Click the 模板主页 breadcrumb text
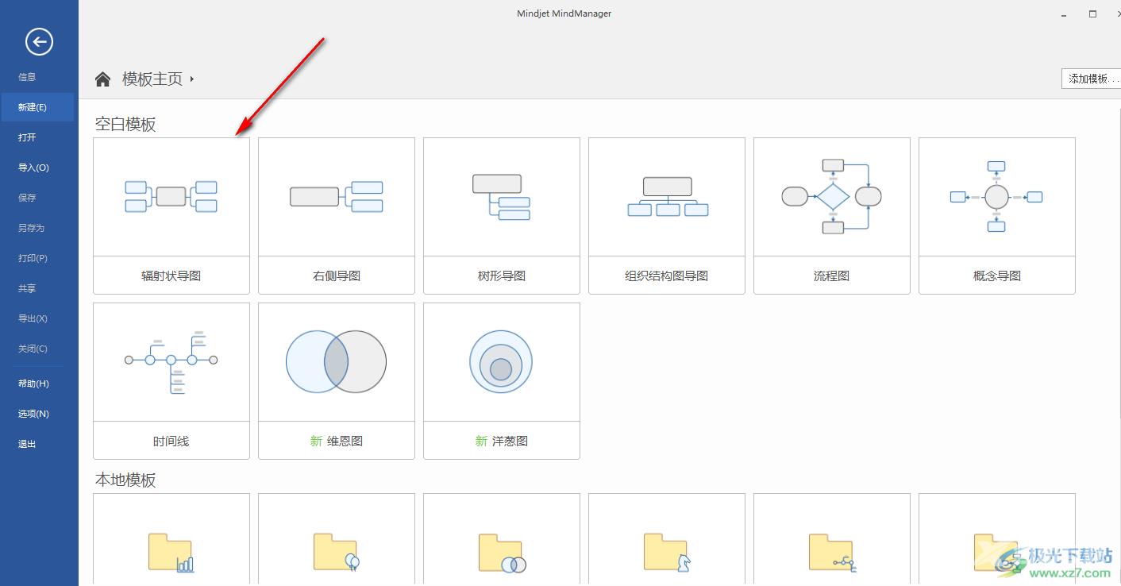The width and height of the screenshot is (1121, 586). [152, 79]
